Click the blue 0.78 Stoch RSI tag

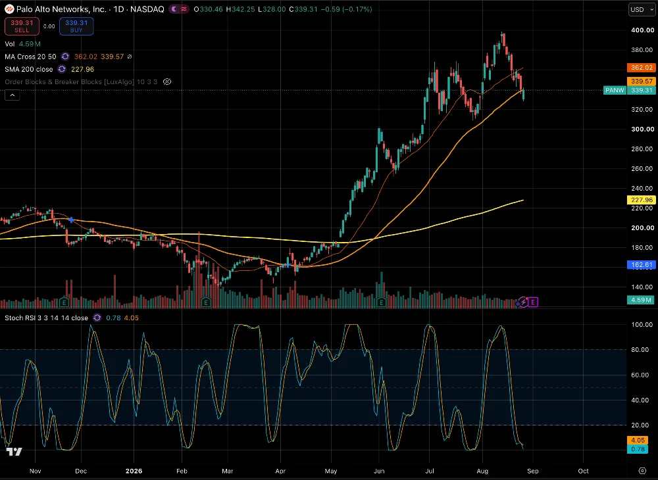click(638, 449)
